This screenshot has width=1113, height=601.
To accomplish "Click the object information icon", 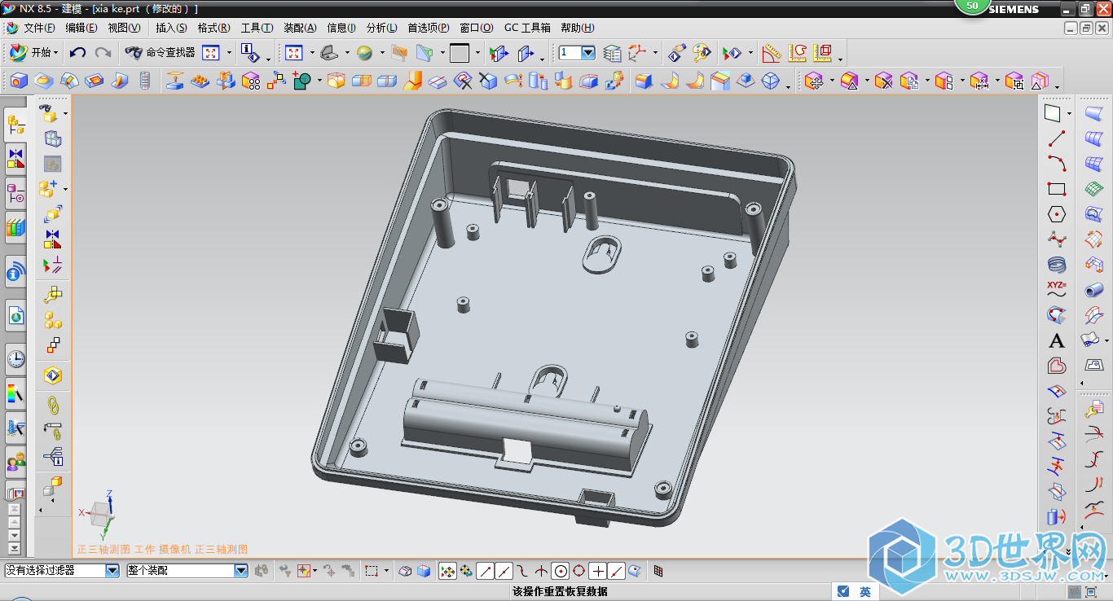I will point(251,53).
